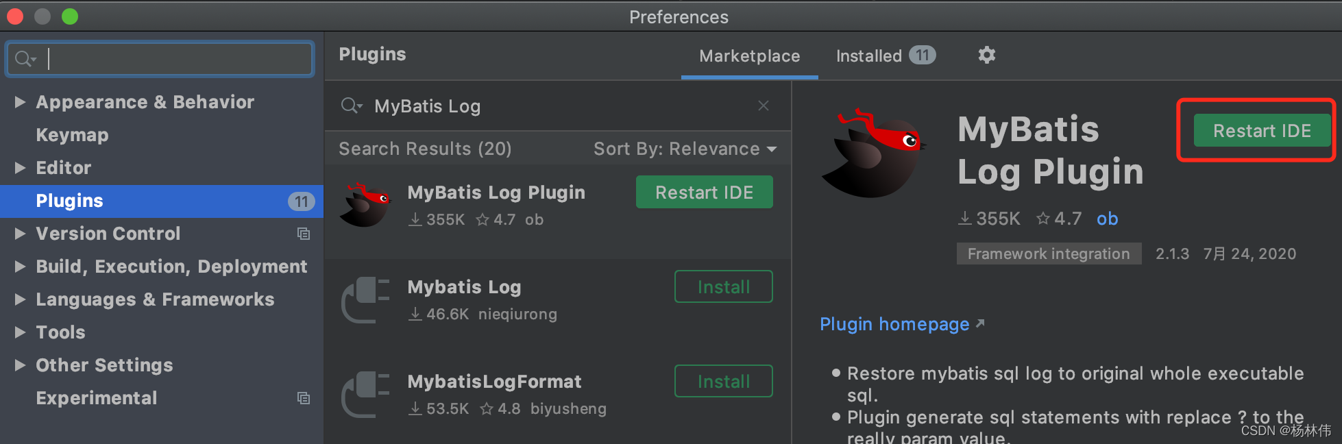Click Restart IDE in the plugin details
The height and width of the screenshot is (444, 1342).
(x=1261, y=130)
